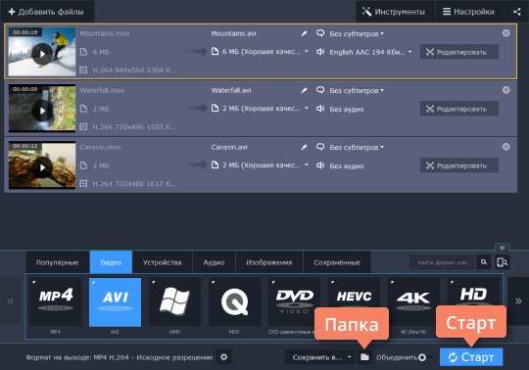The height and width of the screenshot is (370, 529).
Task: Expand subtitles dropdown for Mountains.avi
Action: (x=357, y=33)
